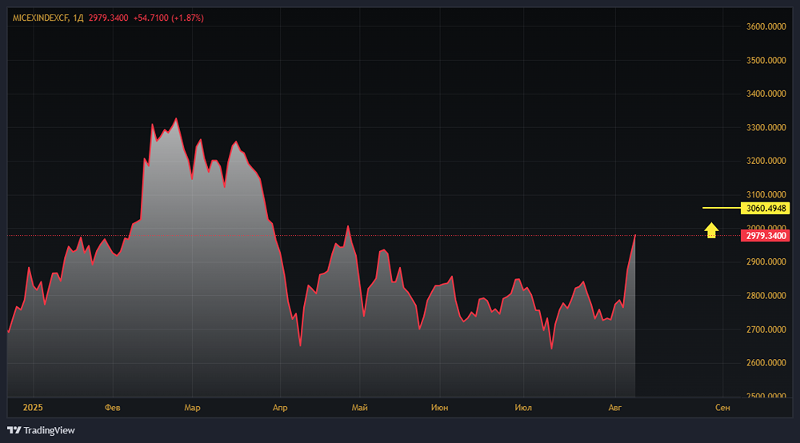The width and height of the screenshot is (800, 443).
Task: Click the Авг label on time axis
Action: coord(614,407)
